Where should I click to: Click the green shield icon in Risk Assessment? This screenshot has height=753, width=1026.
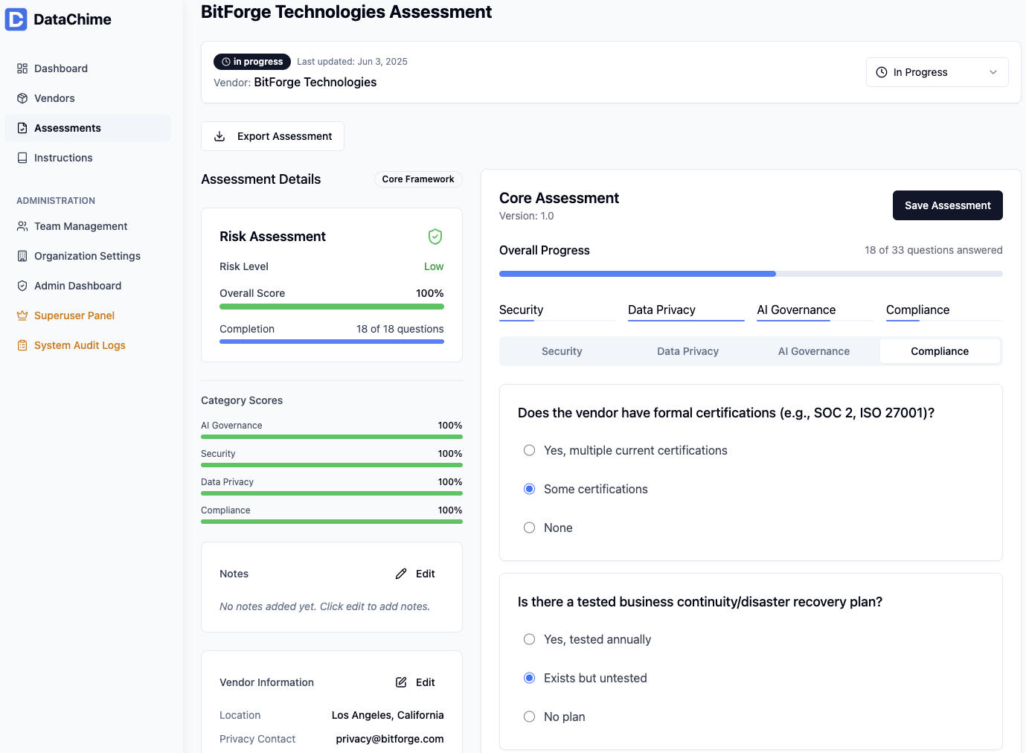[x=435, y=237]
